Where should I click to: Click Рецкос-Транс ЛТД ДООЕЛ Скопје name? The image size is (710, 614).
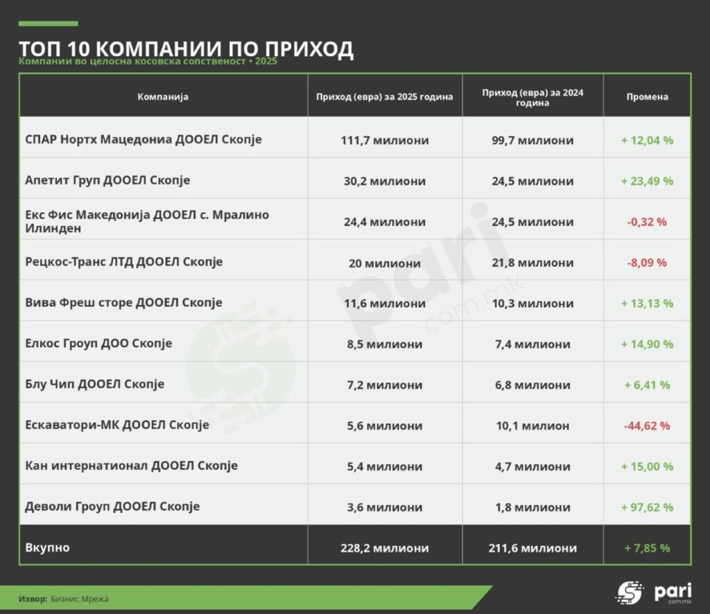point(123,262)
